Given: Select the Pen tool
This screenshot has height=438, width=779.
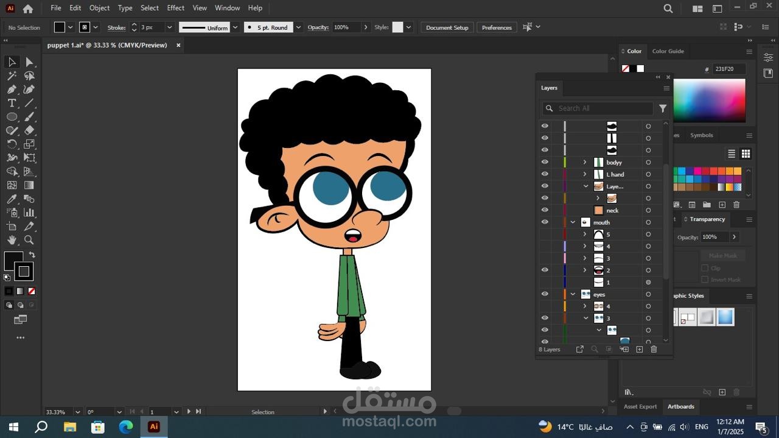Looking at the screenshot, I should pyautogui.click(x=12, y=90).
